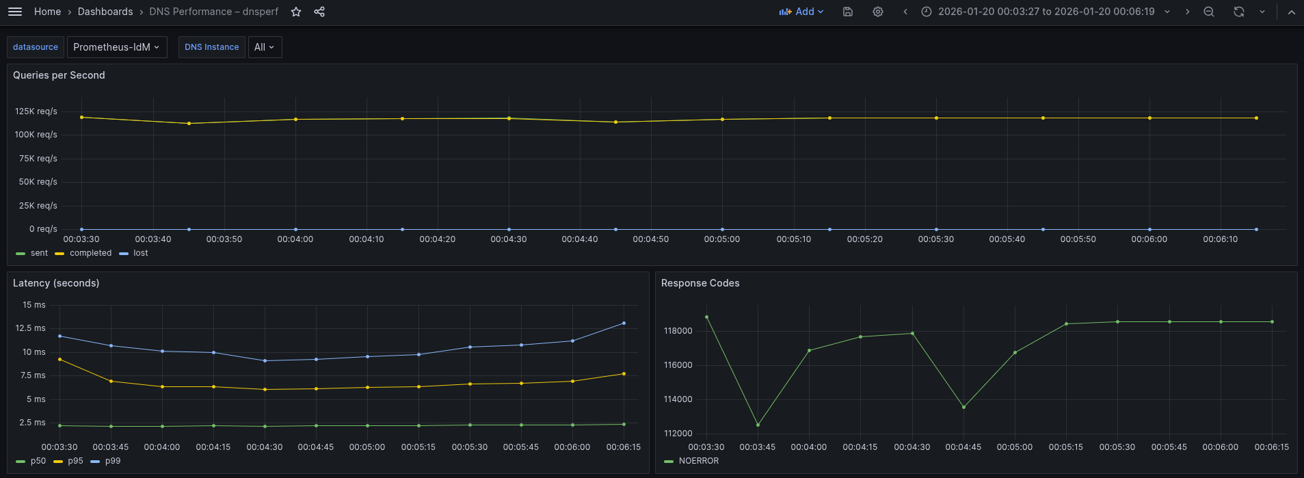Shift time range forward
Screen dimensions: 1304x478
[1187, 12]
